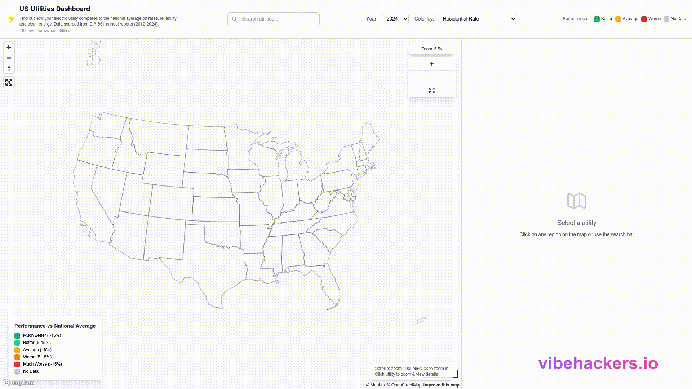The height and width of the screenshot is (389, 692).
Task: Click the Mapbox zoom in plus button
Action: tap(9, 48)
